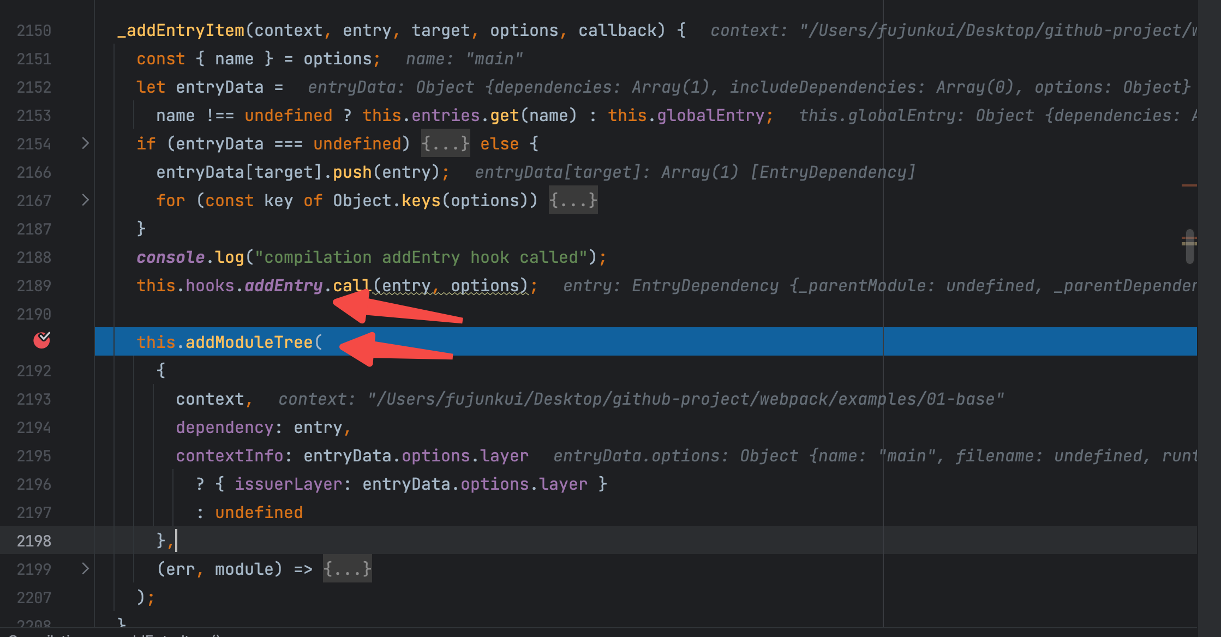This screenshot has width=1221, height=637.
Task: Expand folded callback arrow at line 2199
Action: click(85, 569)
